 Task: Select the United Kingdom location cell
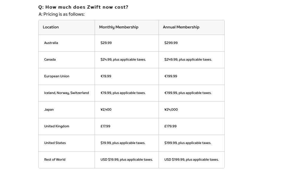point(57,126)
